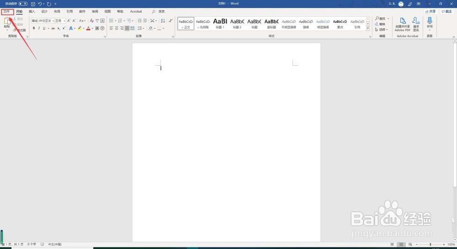Save the document with the floppy disk icon

coord(33,4)
